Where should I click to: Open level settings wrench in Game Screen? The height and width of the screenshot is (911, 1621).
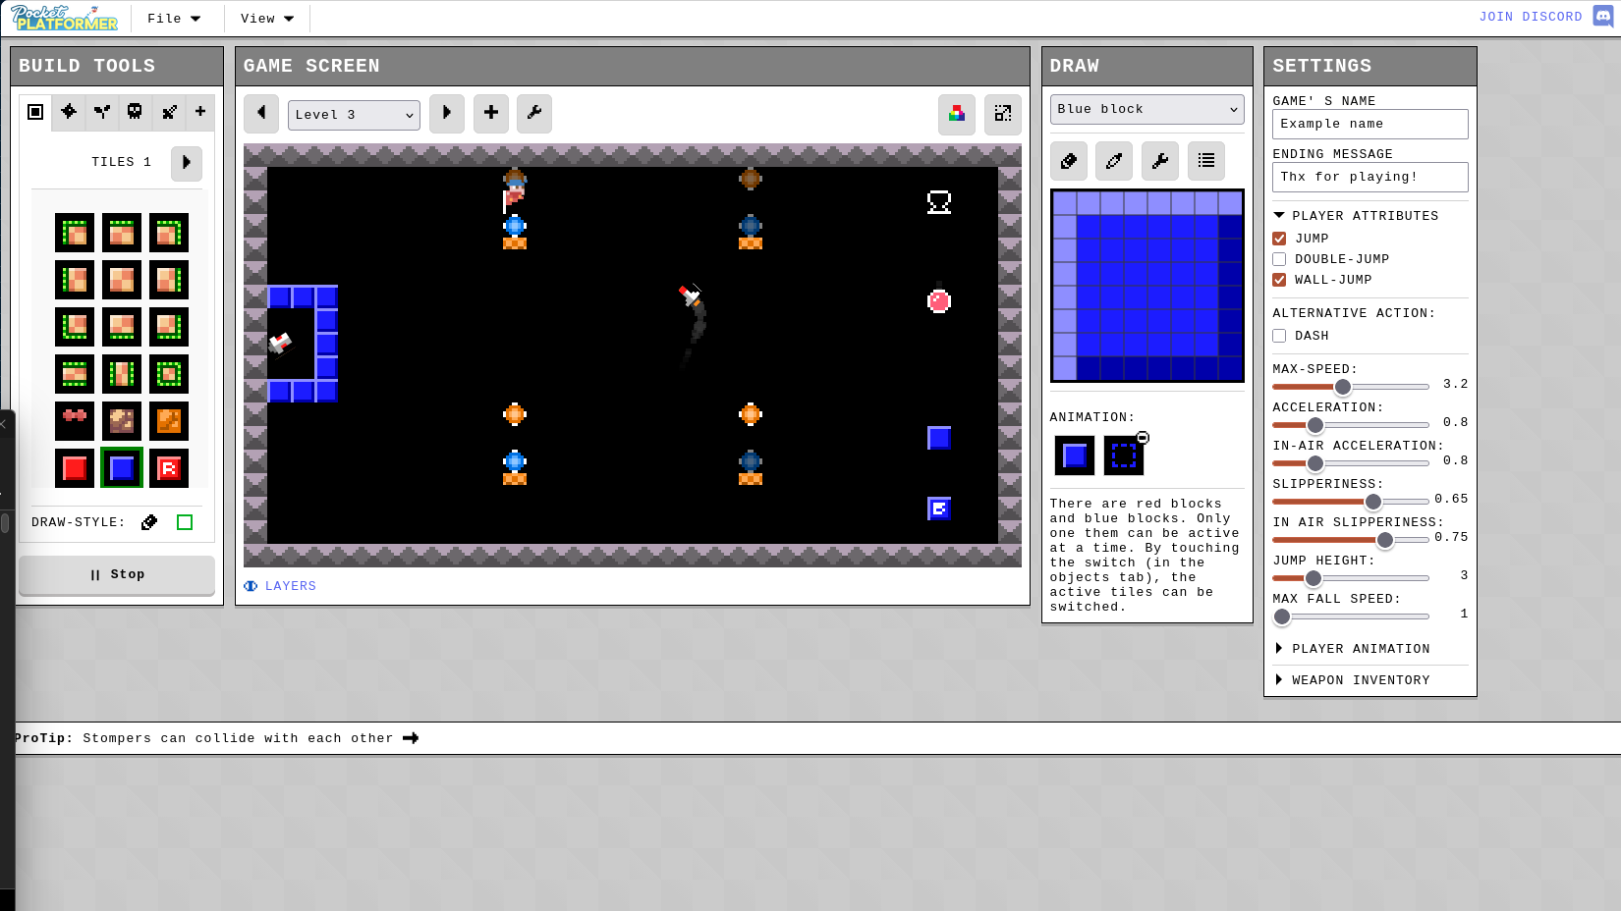(534, 114)
